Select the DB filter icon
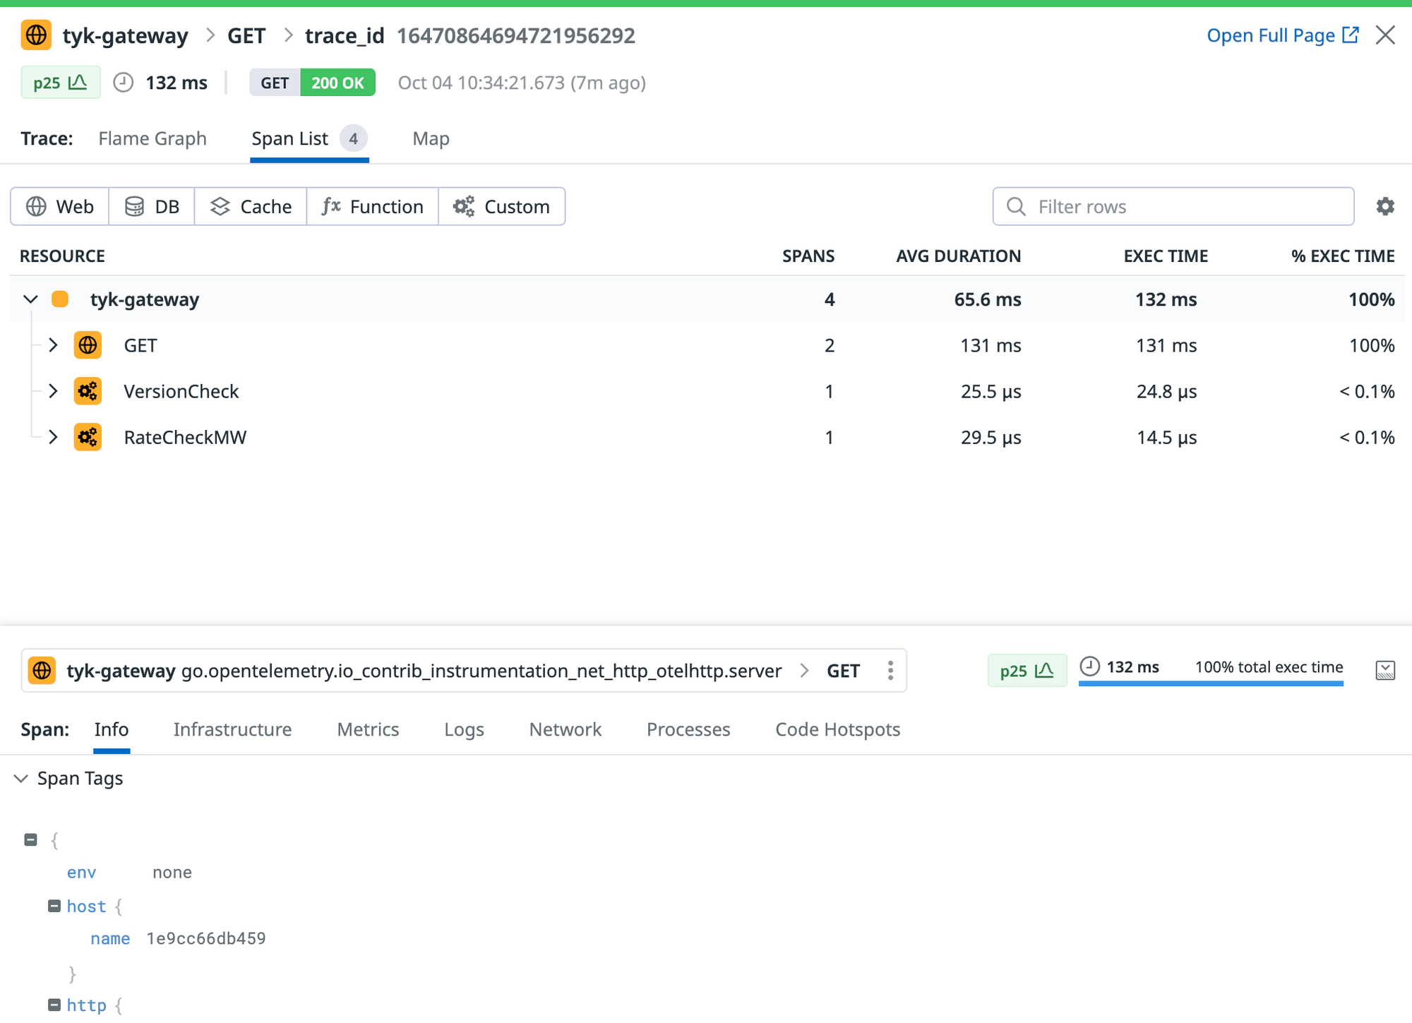 pos(134,206)
